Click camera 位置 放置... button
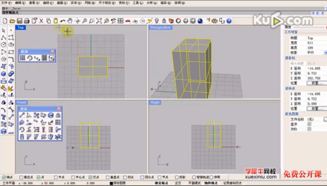This screenshot has width=327, height=186. [316, 83]
